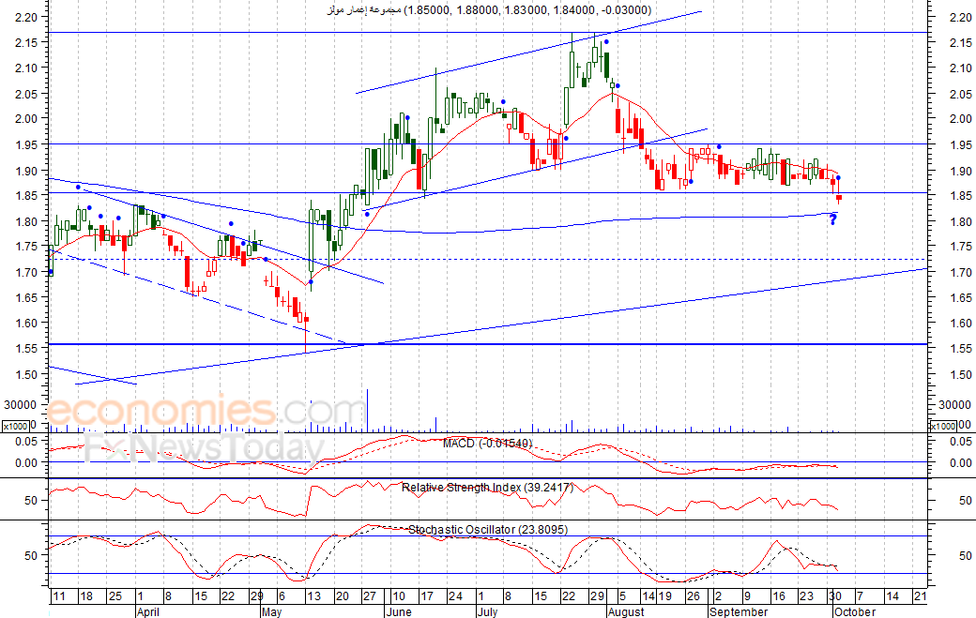
Task: Click the 1.70 price on the right axis
Action: [961, 272]
